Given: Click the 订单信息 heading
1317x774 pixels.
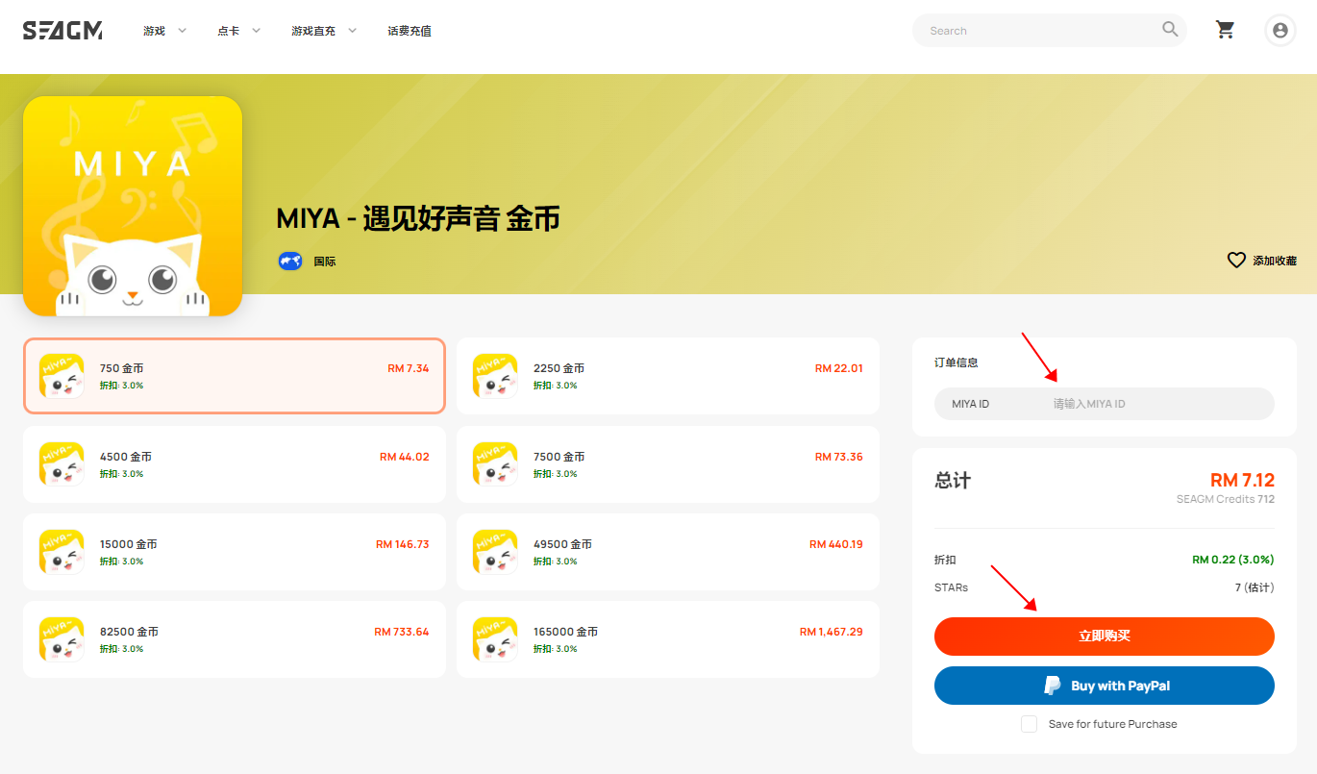Looking at the screenshot, I should coord(957,362).
